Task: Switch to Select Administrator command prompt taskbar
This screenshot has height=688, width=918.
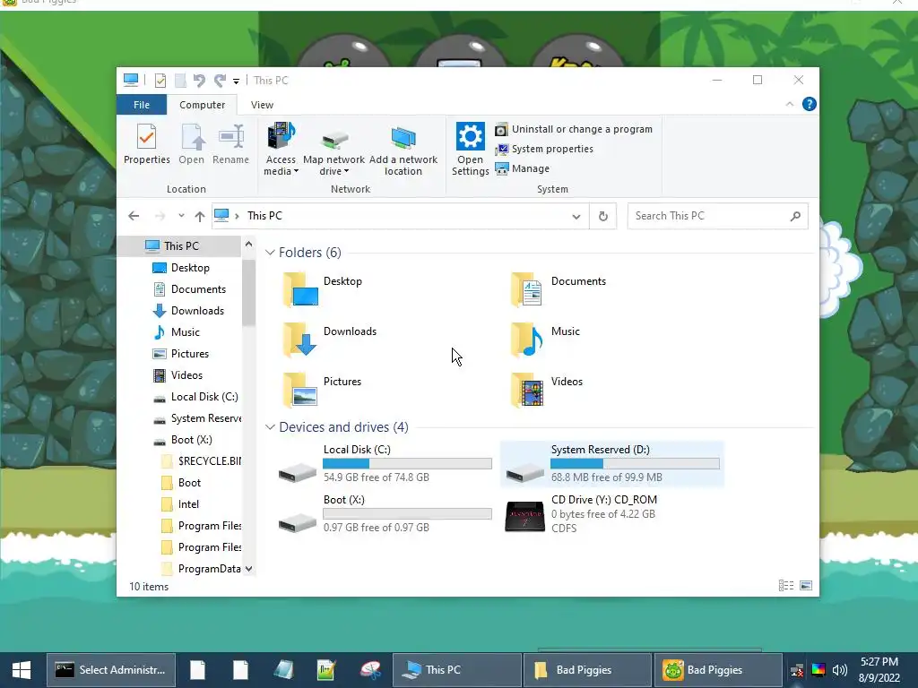Action: 111,670
